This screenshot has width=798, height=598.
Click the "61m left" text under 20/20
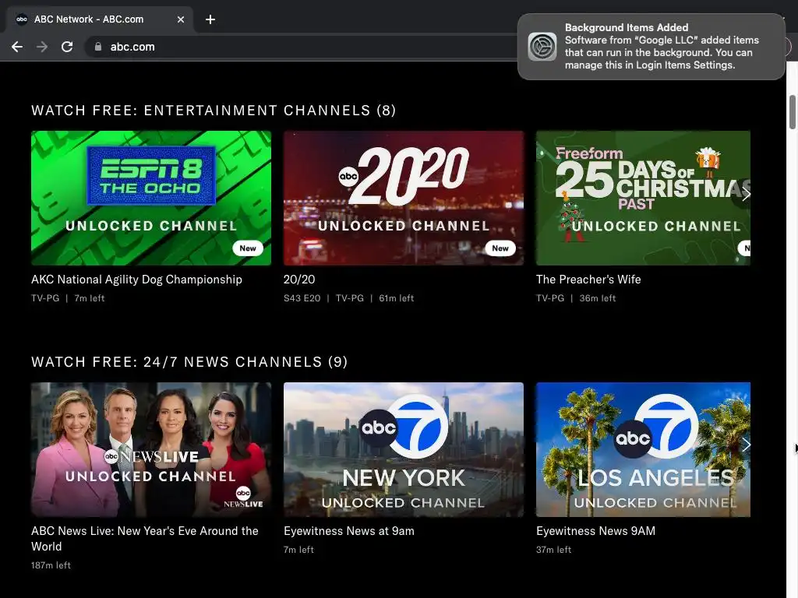[x=397, y=298]
